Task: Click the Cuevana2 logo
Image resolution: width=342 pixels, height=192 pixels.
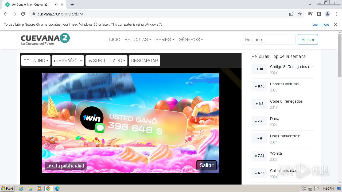Action: [45, 39]
